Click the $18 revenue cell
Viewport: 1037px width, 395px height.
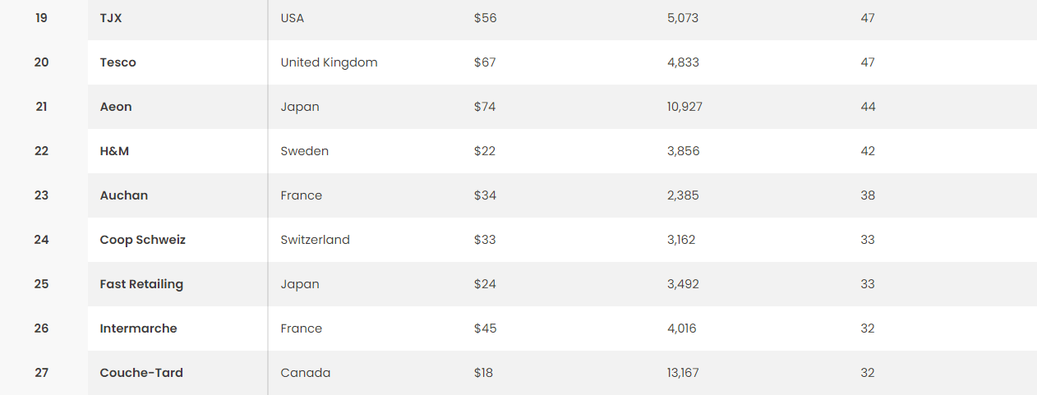484,373
